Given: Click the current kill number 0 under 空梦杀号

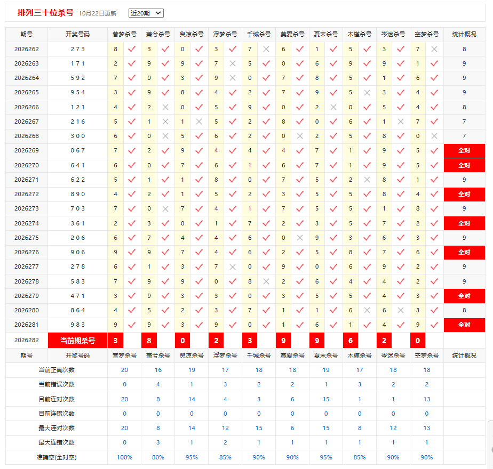Looking at the screenshot, I should pos(418,341).
